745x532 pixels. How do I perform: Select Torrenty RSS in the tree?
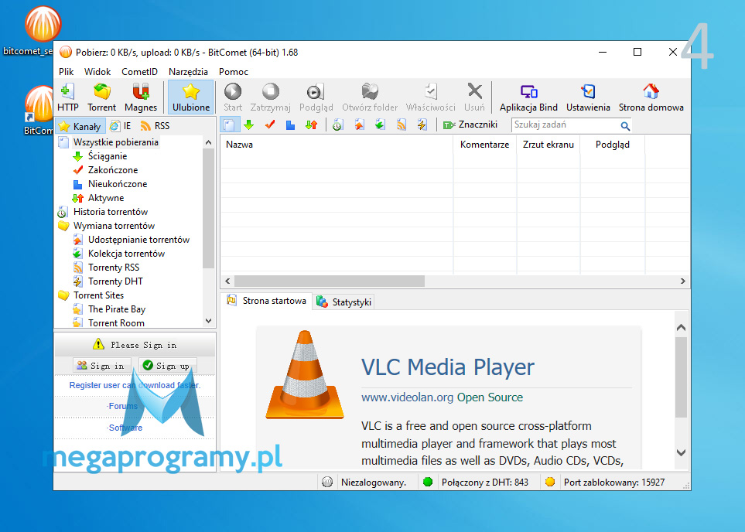tap(114, 268)
